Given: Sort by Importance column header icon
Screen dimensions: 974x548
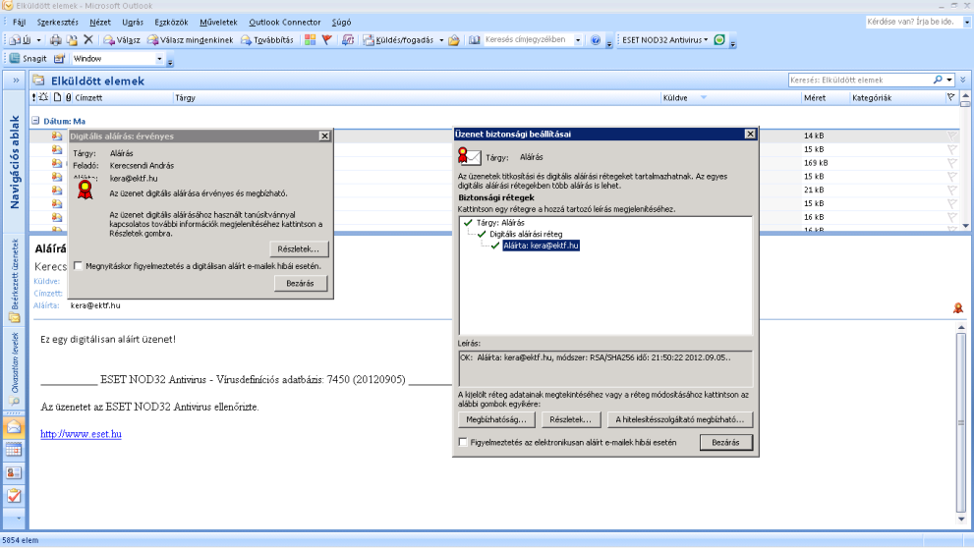Looking at the screenshot, I should point(33,97).
